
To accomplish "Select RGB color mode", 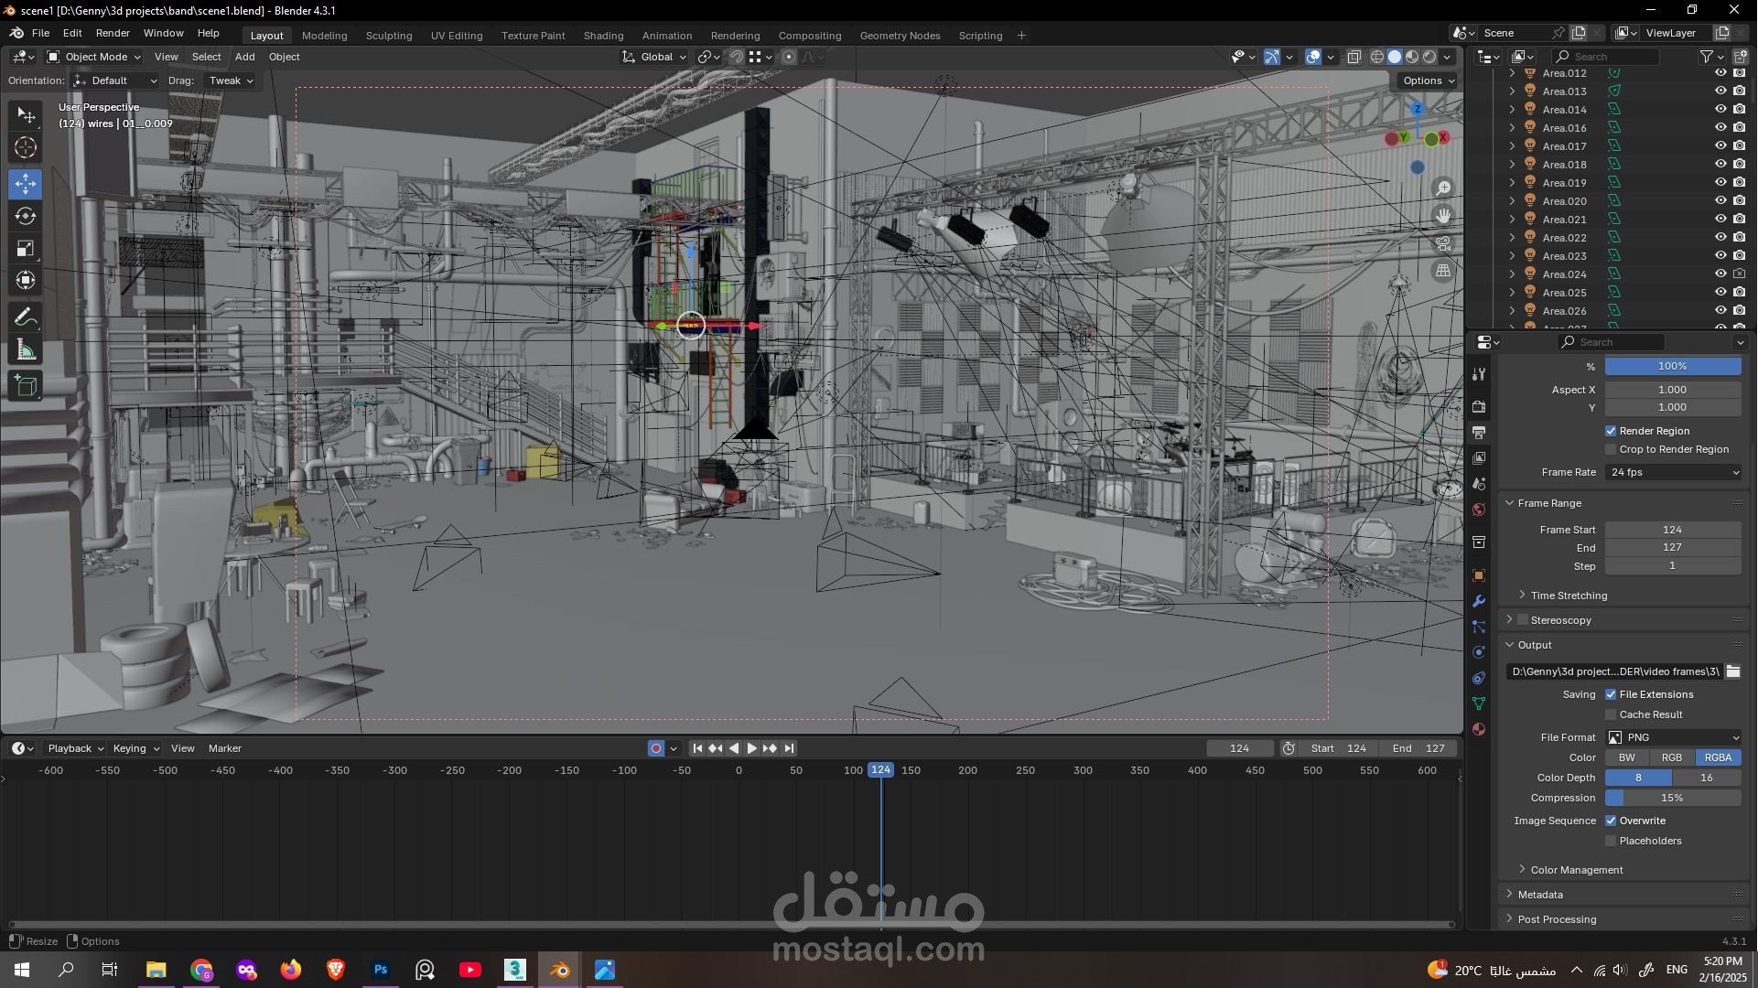I will 1672,757.
